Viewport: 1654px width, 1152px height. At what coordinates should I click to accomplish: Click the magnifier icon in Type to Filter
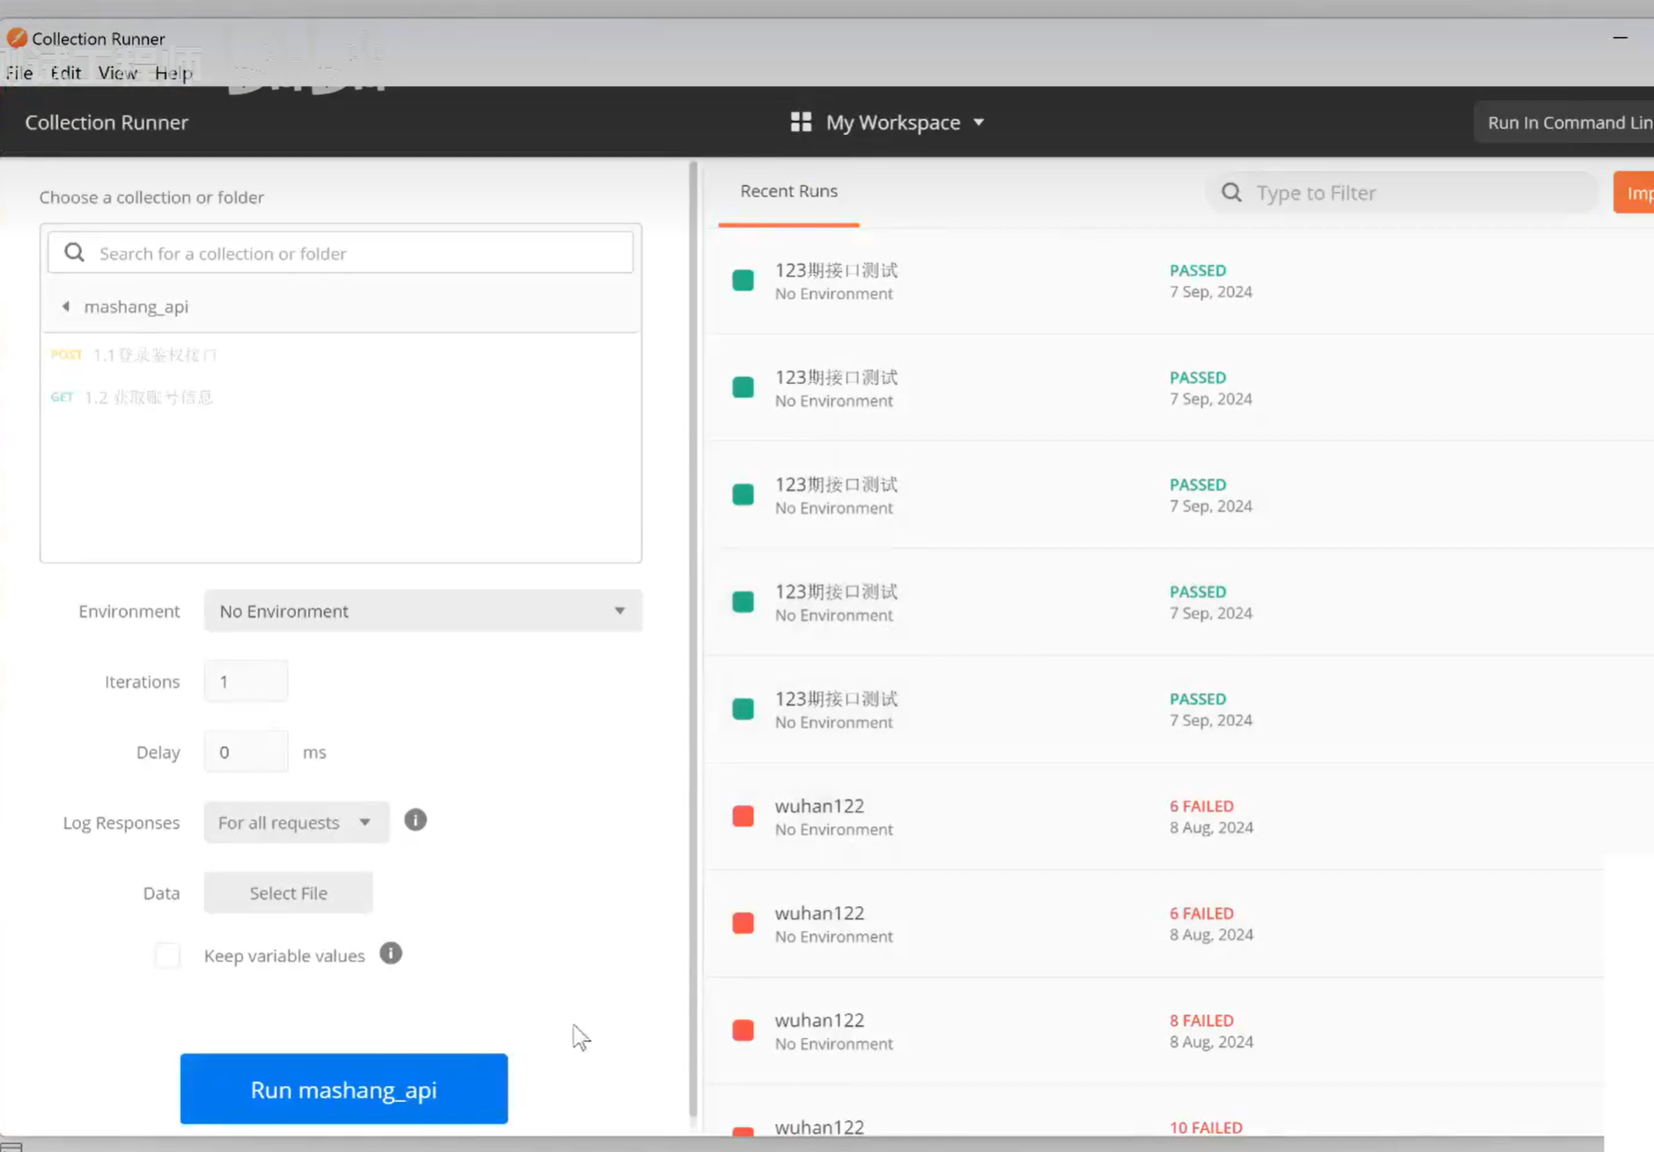pyautogui.click(x=1231, y=192)
